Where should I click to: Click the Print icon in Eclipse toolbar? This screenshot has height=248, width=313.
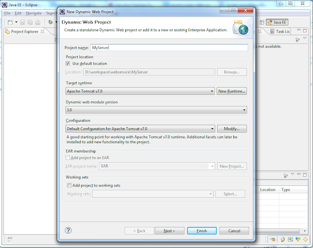tap(38, 22)
